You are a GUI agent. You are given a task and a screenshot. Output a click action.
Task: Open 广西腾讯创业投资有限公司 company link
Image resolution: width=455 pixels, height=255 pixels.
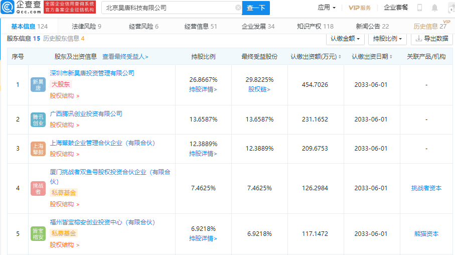point(86,114)
